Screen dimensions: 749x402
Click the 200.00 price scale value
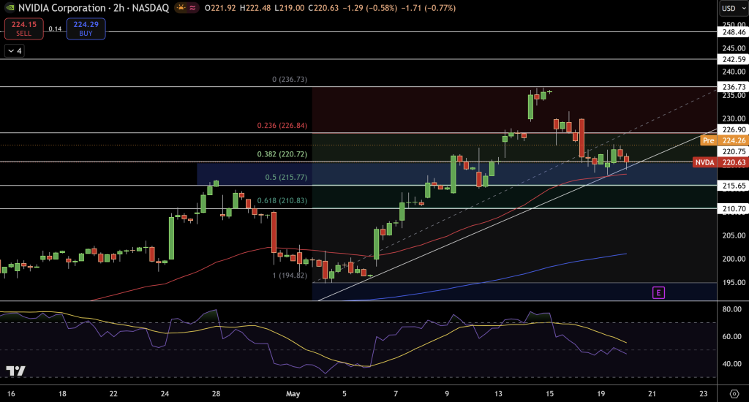pyautogui.click(x=734, y=259)
